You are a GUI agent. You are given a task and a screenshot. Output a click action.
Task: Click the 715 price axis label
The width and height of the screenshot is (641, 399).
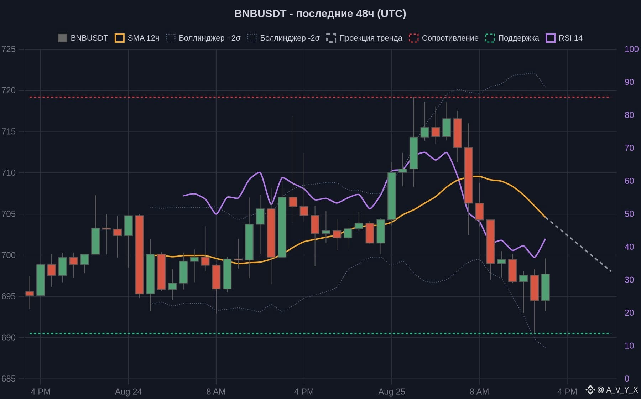coord(9,131)
